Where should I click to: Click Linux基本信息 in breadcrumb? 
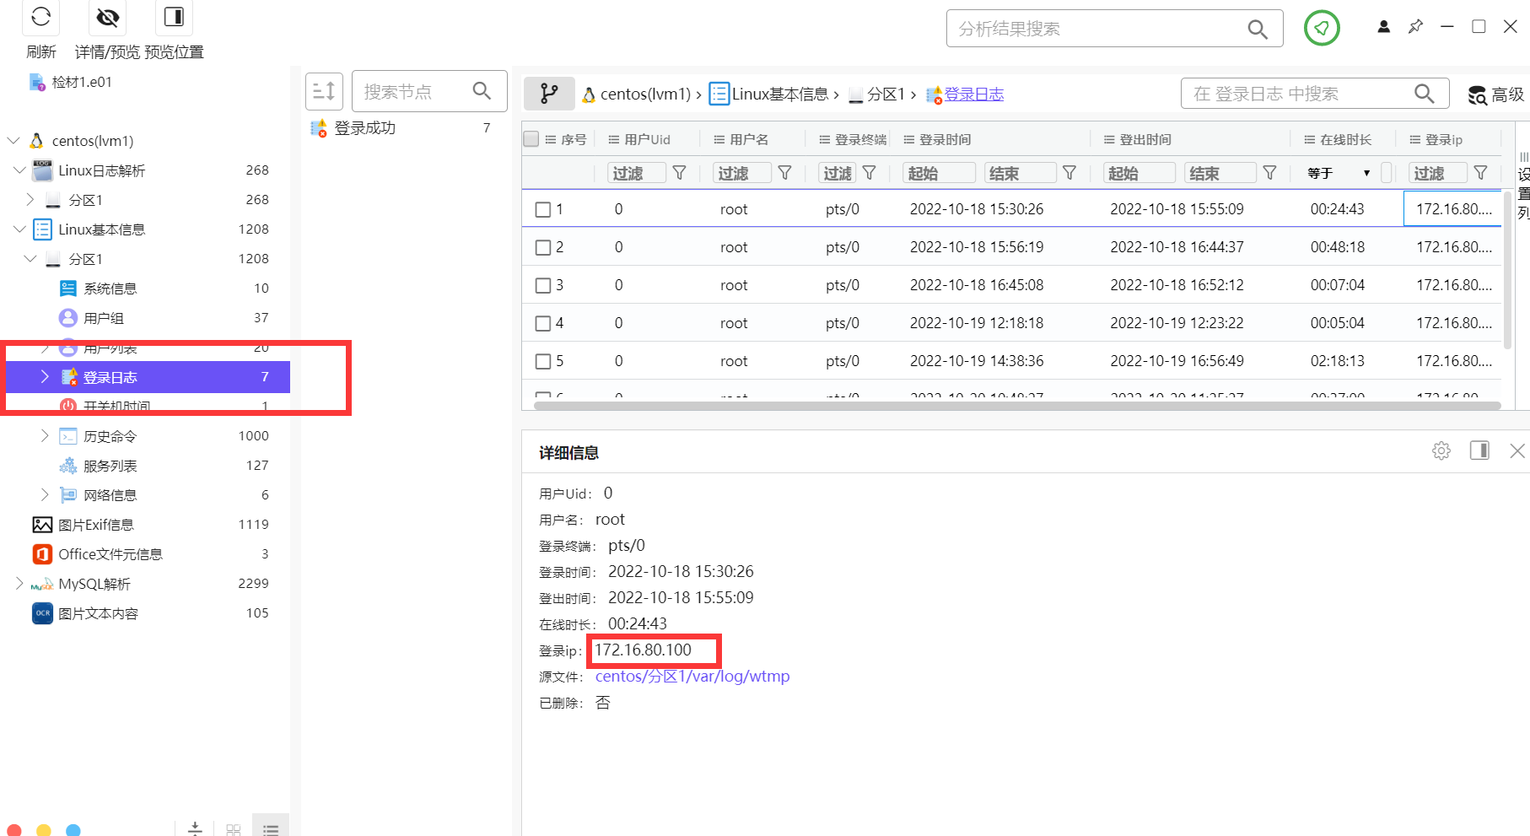click(780, 94)
